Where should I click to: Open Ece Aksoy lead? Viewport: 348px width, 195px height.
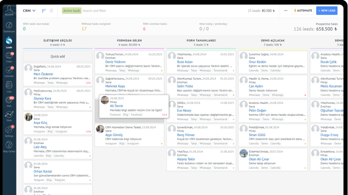pyautogui.click(x=184, y=110)
